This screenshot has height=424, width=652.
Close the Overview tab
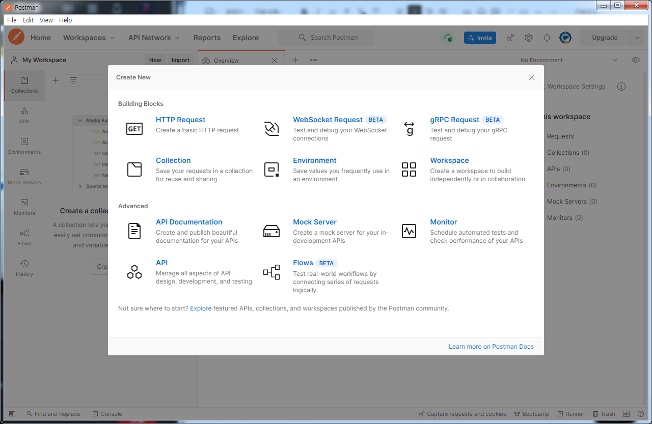click(x=275, y=61)
